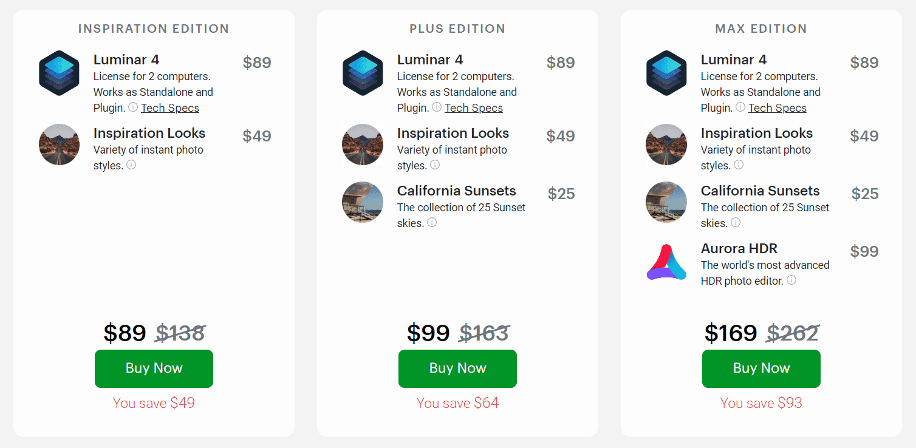The width and height of the screenshot is (916, 448).
Task: Click the Luminar 4 logo in Max Edition
Action: coord(666,73)
